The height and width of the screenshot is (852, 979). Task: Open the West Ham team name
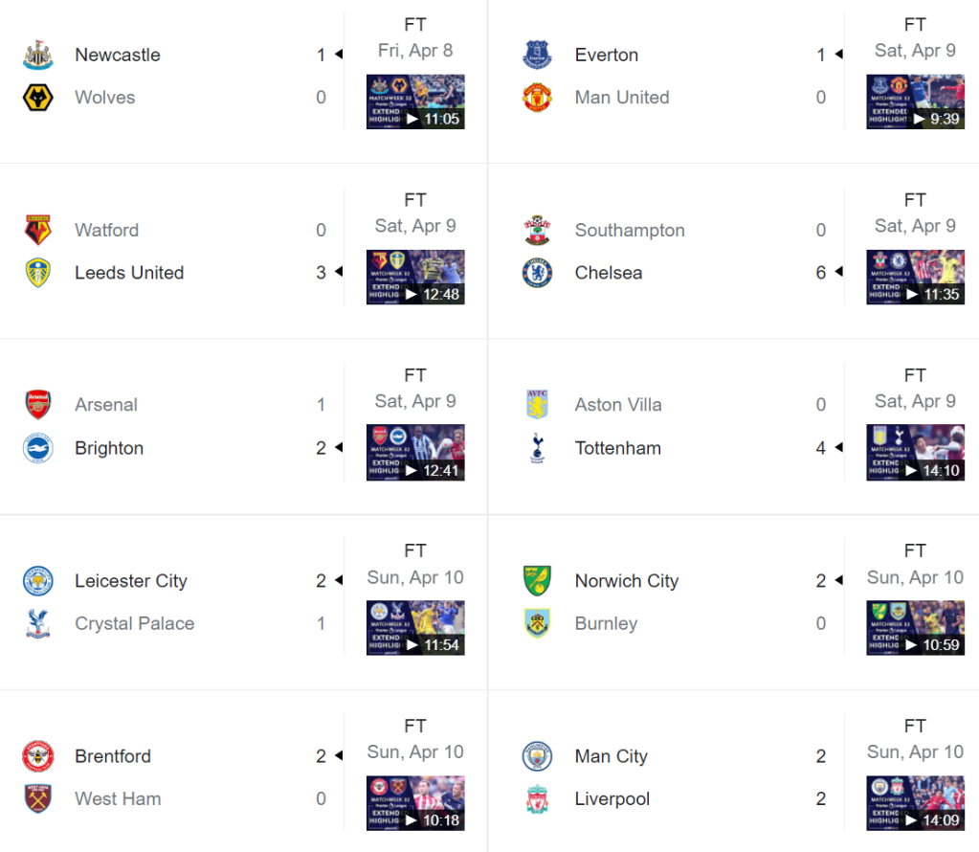pos(118,799)
